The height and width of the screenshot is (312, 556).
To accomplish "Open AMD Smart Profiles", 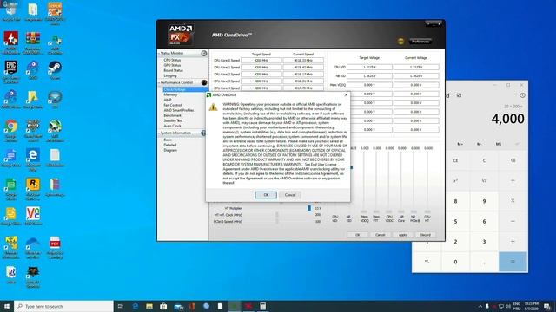I will point(179,110).
